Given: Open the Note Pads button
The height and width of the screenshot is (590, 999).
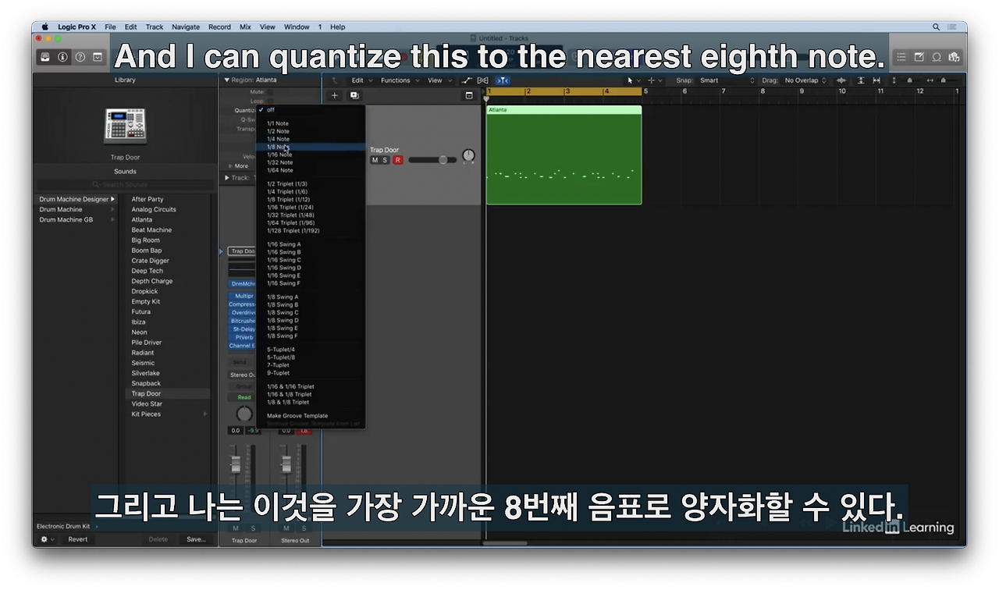Looking at the screenshot, I should (919, 57).
